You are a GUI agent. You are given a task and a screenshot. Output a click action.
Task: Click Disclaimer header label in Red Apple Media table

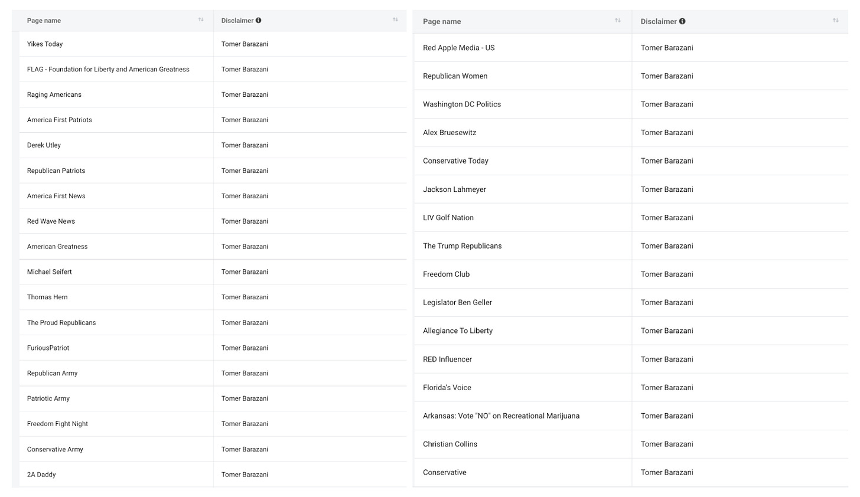point(659,22)
